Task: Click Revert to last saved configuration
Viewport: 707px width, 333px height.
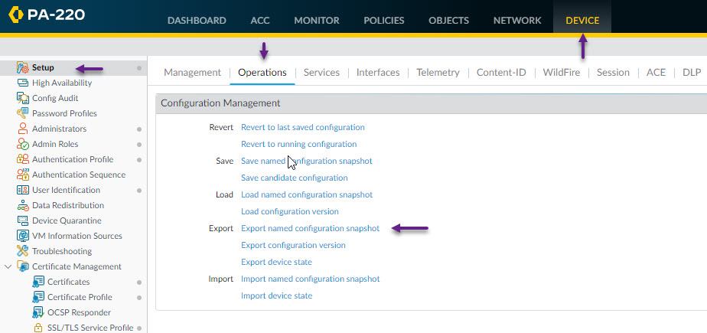Action: 303,127
